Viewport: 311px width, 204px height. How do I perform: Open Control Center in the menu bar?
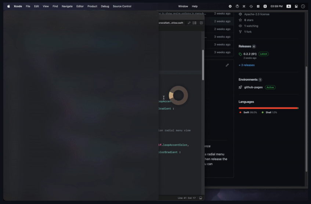(296, 6)
